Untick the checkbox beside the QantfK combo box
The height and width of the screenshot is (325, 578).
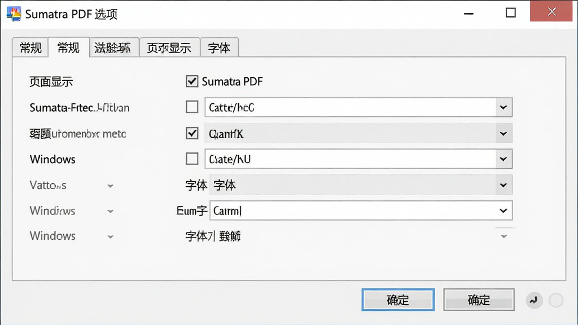pos(192,133)
